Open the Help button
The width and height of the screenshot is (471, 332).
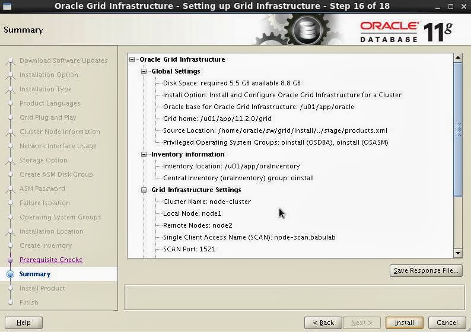[x=24, y=323]
